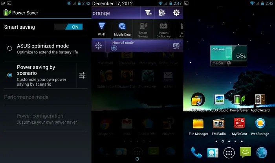Tap the Performance mode heading
Image resolution: width=275 pixels, height=163 pixels.
[26, 97]
